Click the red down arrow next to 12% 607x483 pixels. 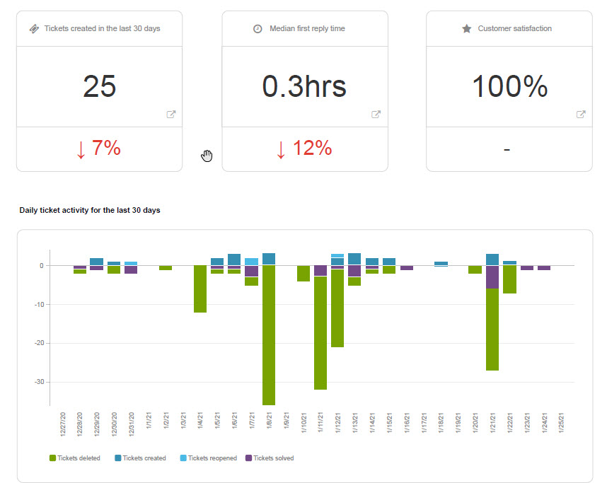point(281,149)
